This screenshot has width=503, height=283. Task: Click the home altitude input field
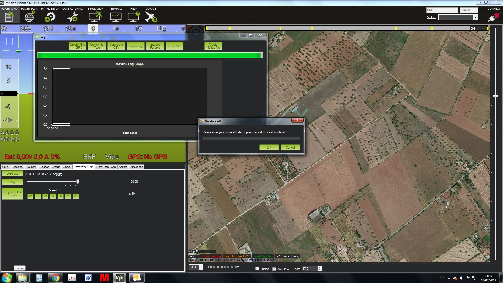pyautogui.click(x=251, y=138)
